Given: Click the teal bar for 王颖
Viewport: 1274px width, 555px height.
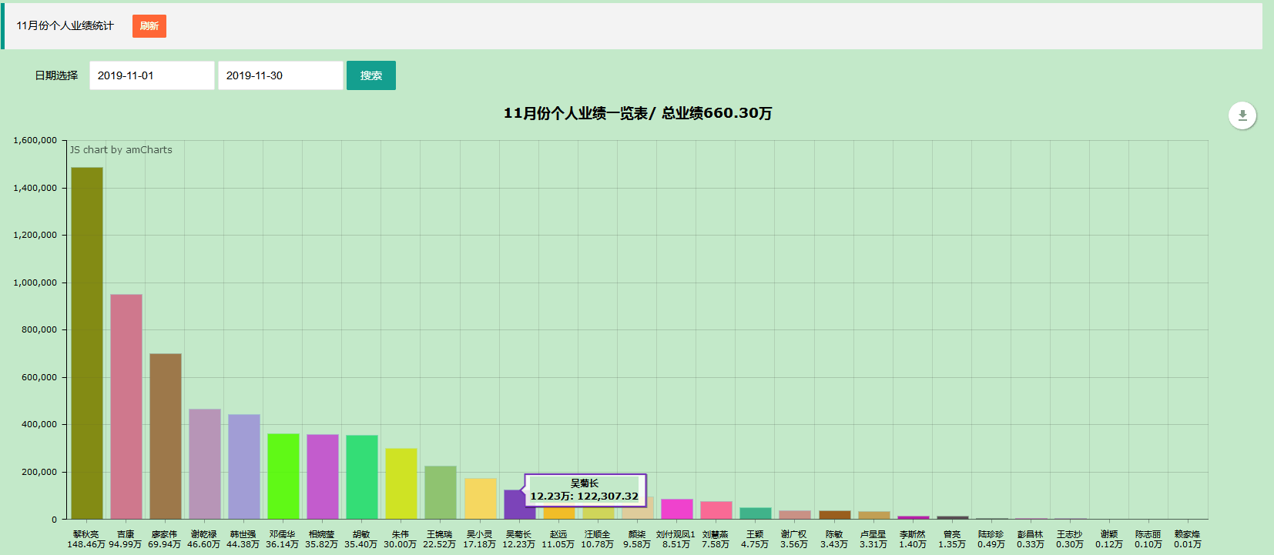Looking at the screenshot, I should click(x=756, y=513).
